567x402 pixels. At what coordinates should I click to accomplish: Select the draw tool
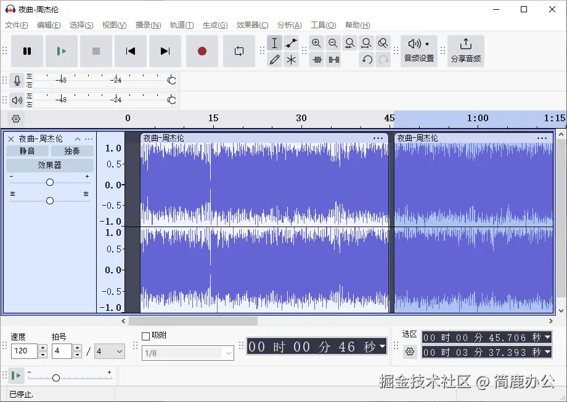(274, 60)
